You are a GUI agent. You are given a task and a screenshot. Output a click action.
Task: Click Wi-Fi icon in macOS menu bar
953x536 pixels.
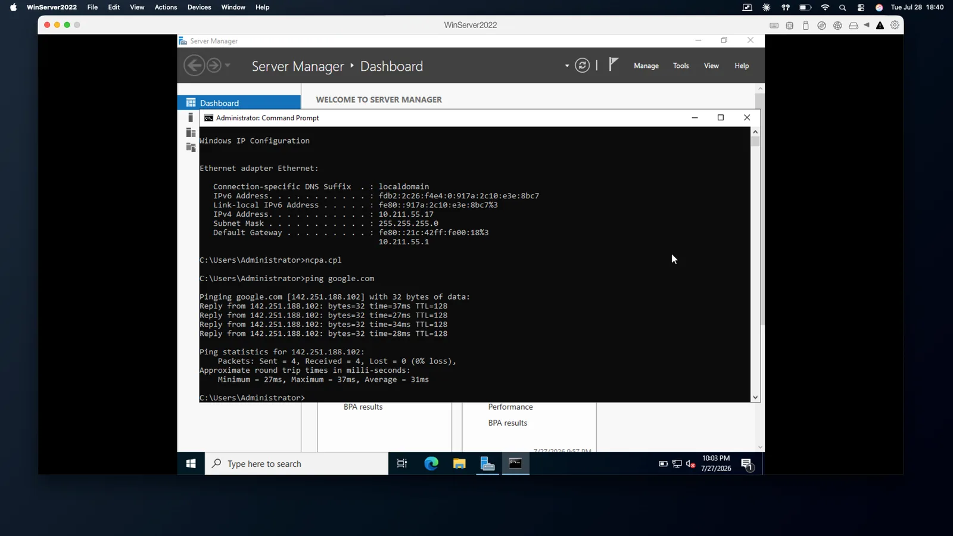[x=825, y=7]
